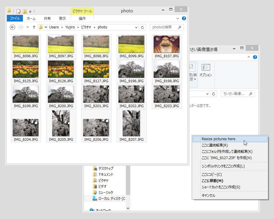
Task: Open help in the back window
Action: tap(255, 57)
